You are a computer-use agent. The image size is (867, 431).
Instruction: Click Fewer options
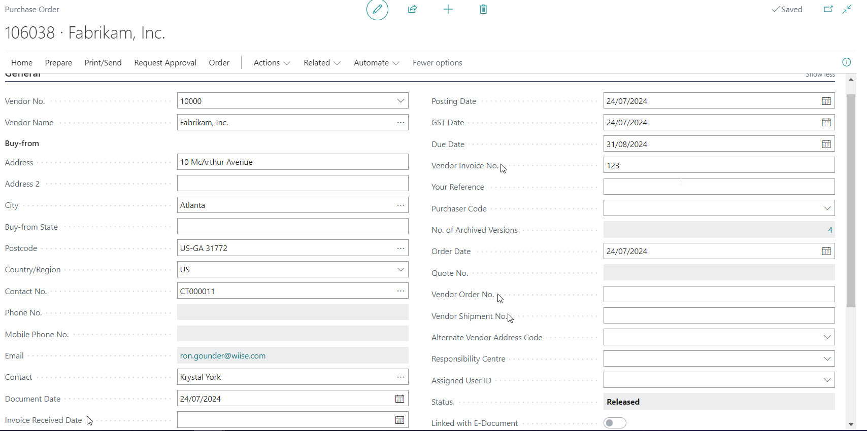click(x=438, y=62)
